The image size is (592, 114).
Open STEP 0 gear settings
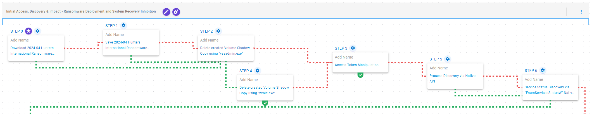click(37, 31)
